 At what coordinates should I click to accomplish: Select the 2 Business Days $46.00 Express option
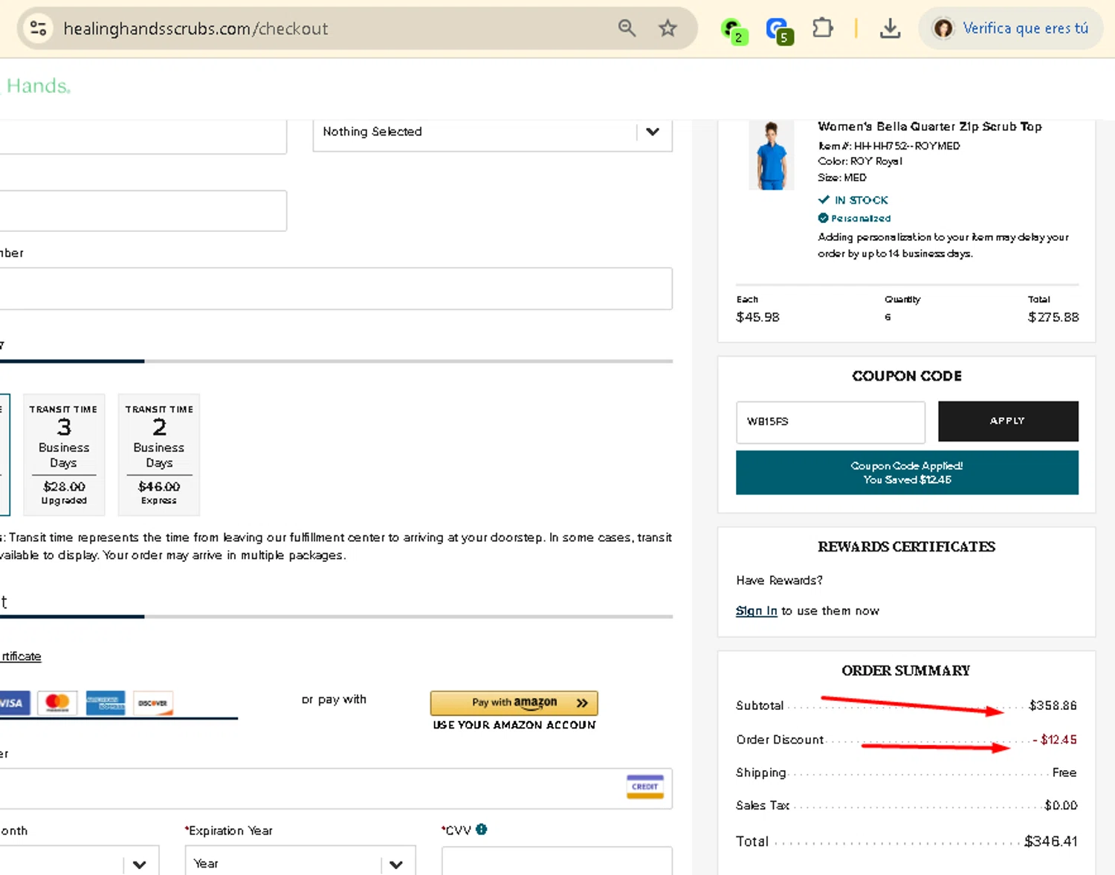(159, 454)
